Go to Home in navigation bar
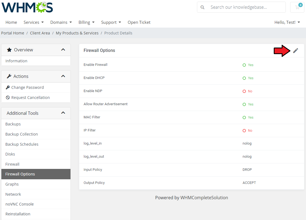The height and width of the screenshot is (220, 306). click(x=11, y=22)
